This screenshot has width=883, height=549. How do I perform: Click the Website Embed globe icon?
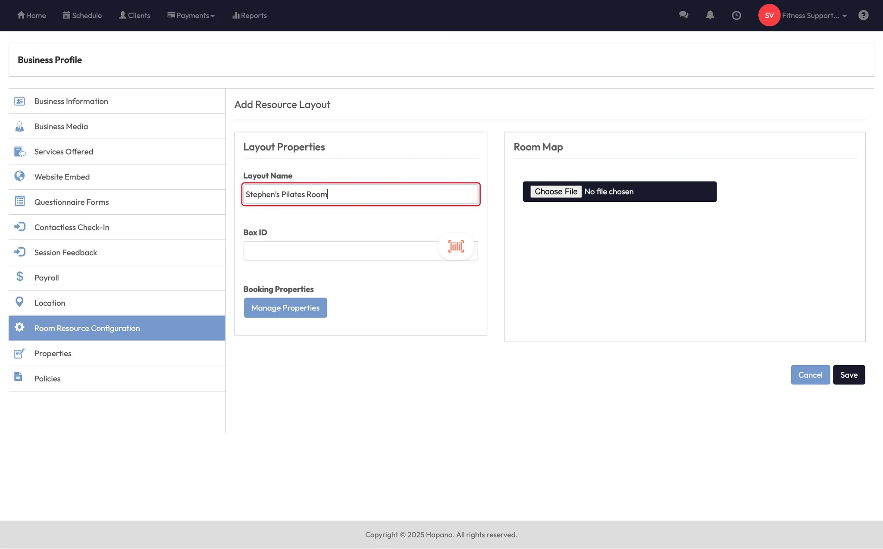click(19, 176)
